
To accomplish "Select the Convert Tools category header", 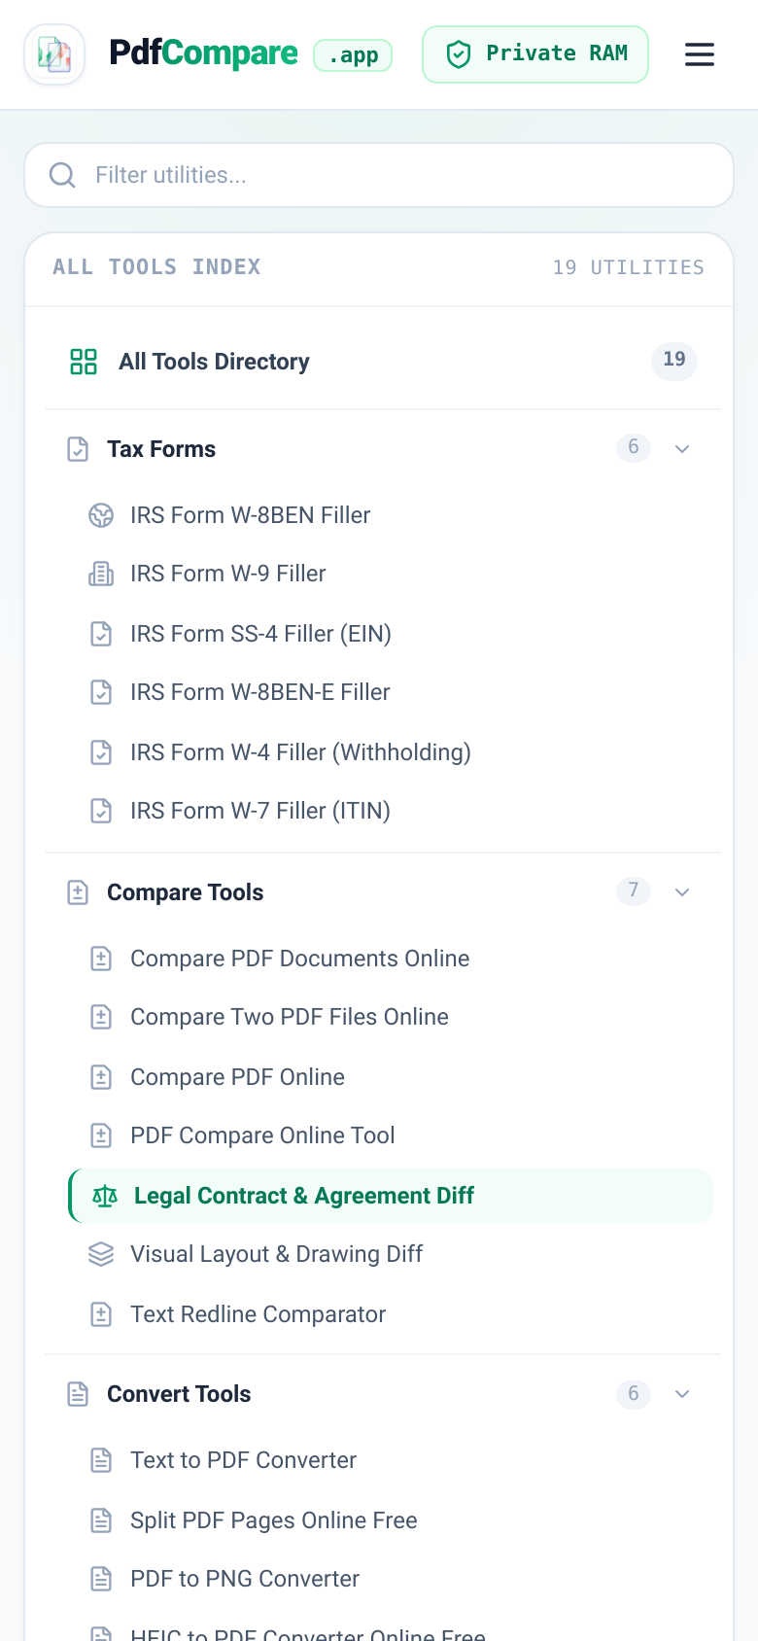I will pyautogui.click(x=383, y=1394).
